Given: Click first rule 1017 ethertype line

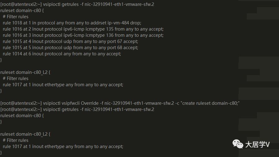Looking at the screenshot, I should pos(63,85).
